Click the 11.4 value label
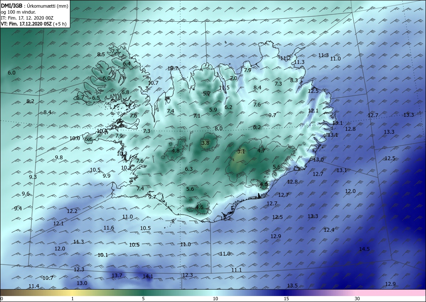This screenshot has width=426, height=302. 34,286
